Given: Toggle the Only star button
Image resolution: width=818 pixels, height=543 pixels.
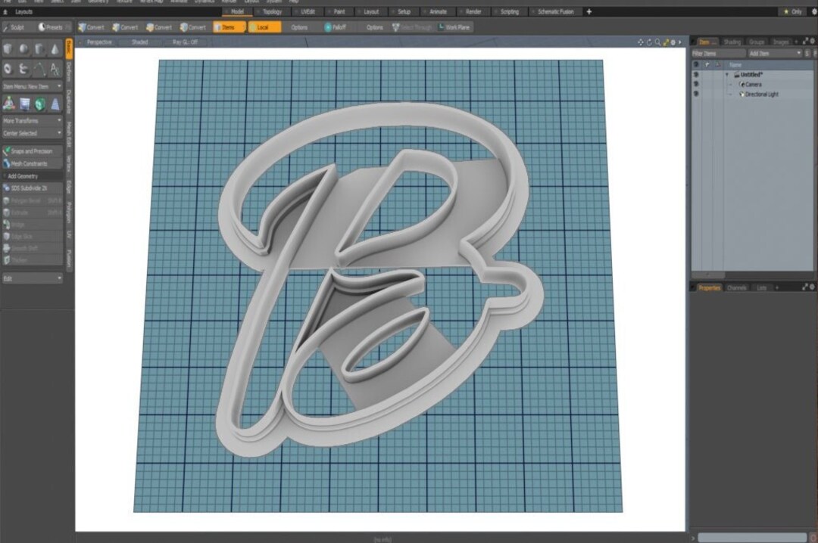Looking at the screenshot, I should 793,11.
